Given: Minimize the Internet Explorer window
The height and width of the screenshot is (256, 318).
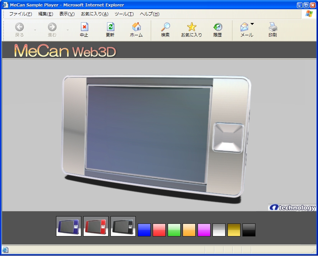Looking at the screenshot, I should coord(300,5).
